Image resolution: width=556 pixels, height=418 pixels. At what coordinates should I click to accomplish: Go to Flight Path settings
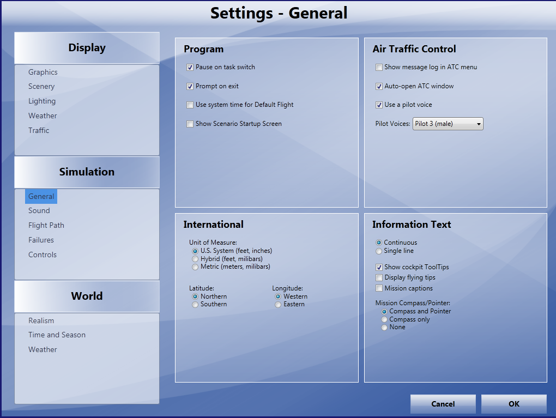click(46, 226)
